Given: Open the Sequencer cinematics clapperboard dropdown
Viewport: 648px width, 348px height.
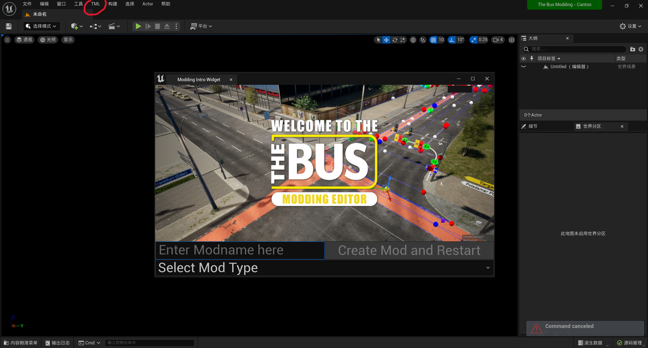Looking at the screenshot, I should pos(114,26).
